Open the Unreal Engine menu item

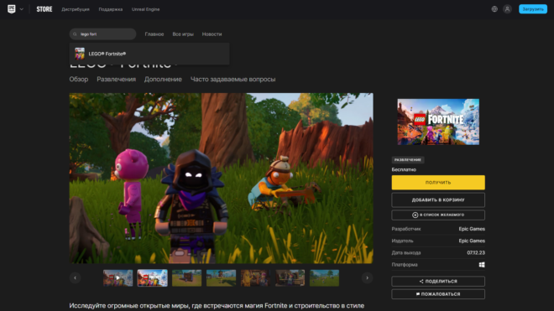145,9
